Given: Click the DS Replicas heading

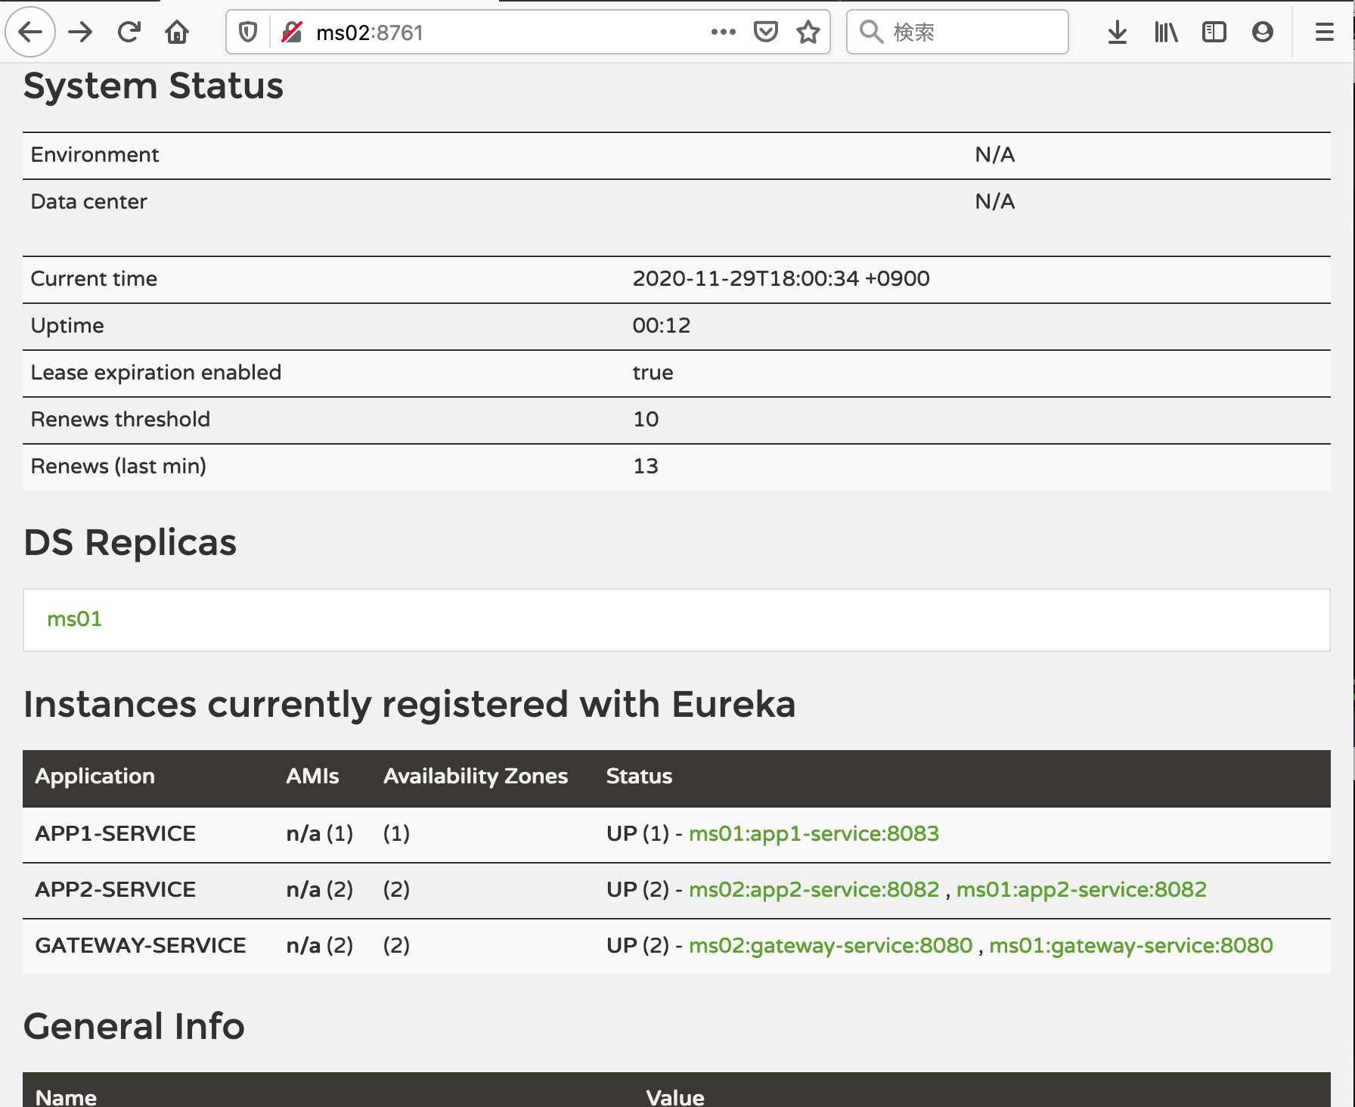Looking at the screenshot, I should coord(130,543).
